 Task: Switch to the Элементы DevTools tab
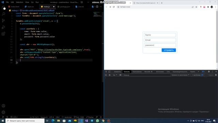pos(117,72)
